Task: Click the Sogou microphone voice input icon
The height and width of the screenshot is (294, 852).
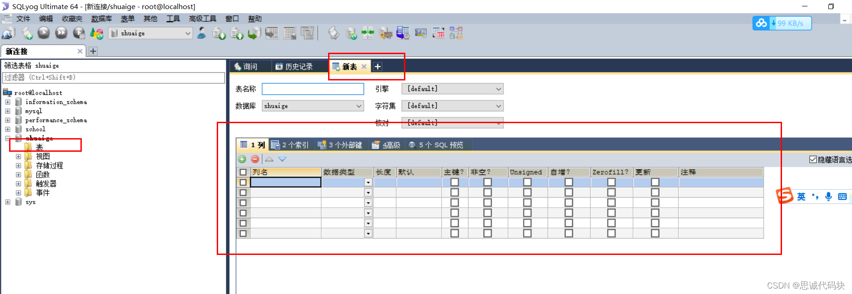Action: [x=828, y=196]
